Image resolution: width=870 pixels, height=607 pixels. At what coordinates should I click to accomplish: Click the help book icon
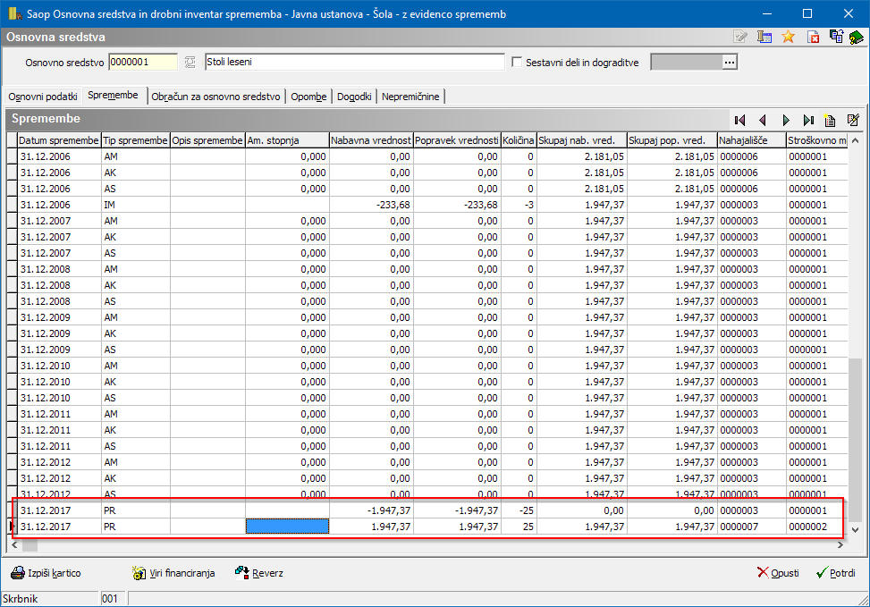(856, 37)
